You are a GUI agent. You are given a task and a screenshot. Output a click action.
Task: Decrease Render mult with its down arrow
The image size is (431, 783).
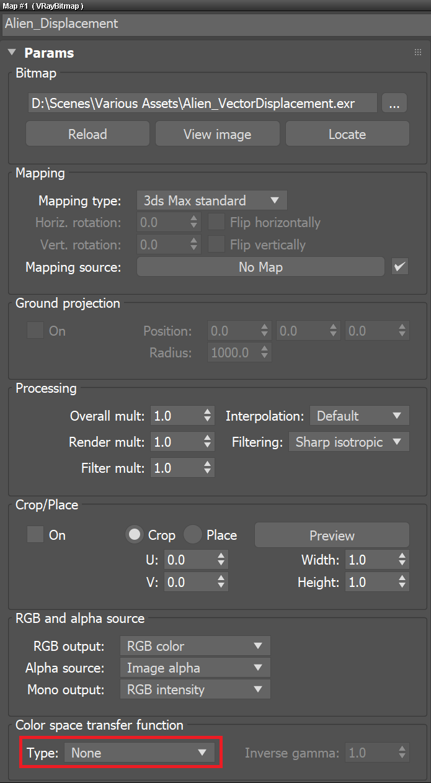[207, 445]
